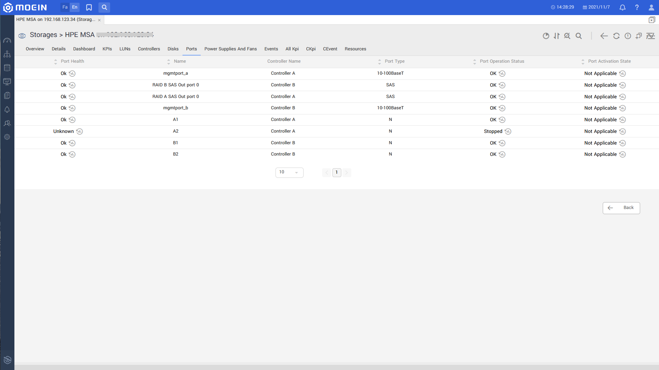Image resolution: width=659 pixels, height=370 pixels.
Task: Switch to the Controllers tab
Action: coord(149,49)
